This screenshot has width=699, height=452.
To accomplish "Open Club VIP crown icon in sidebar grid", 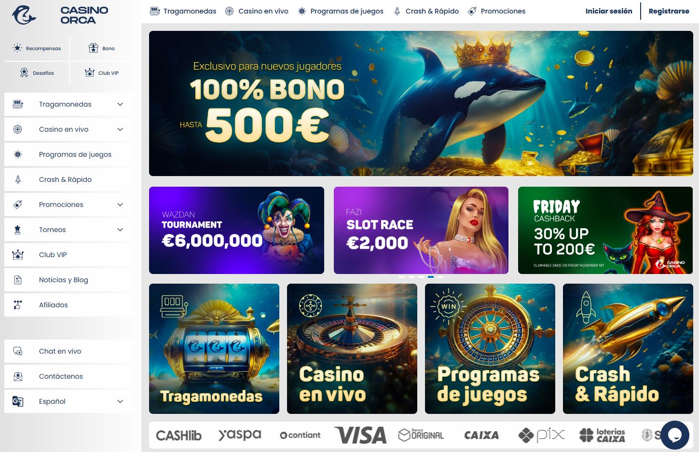I will pos(90,72).
